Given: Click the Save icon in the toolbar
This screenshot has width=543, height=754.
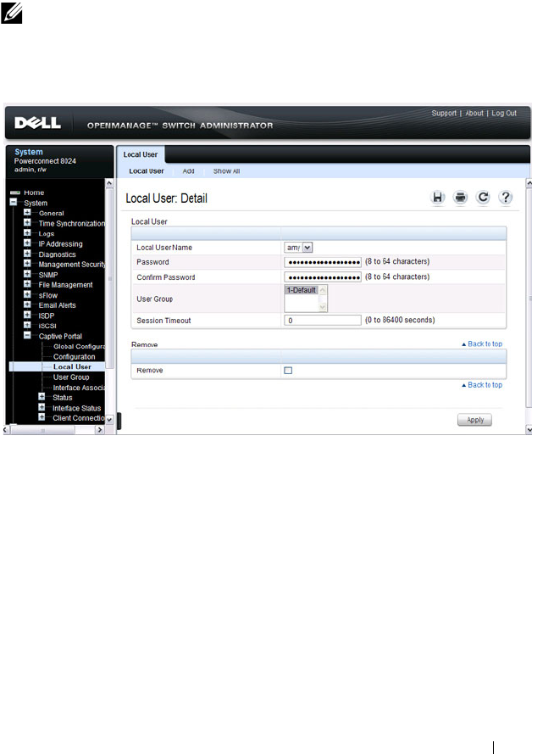Looking at the screenshot, I should [x=437, y=198].
